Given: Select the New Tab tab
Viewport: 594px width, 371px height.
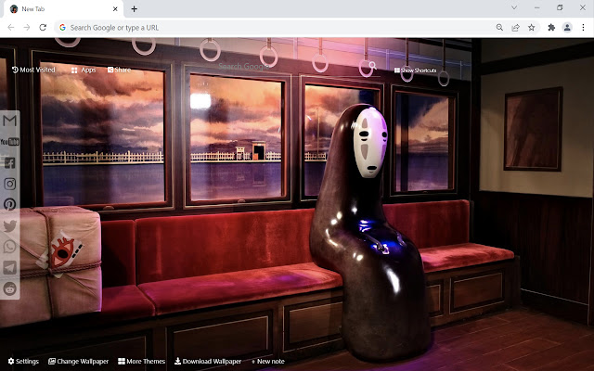Looking at the screenshot, I should pyautogui.click(x=64, y=8).
